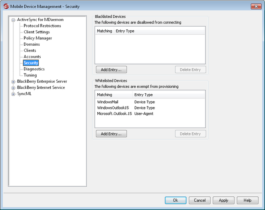Sort blacklist by Matching column header

click(105, 31)
